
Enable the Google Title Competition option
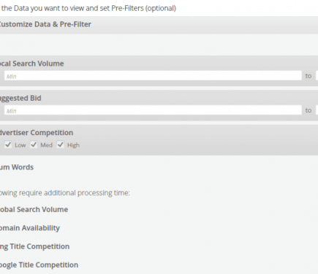click(39, 265)
